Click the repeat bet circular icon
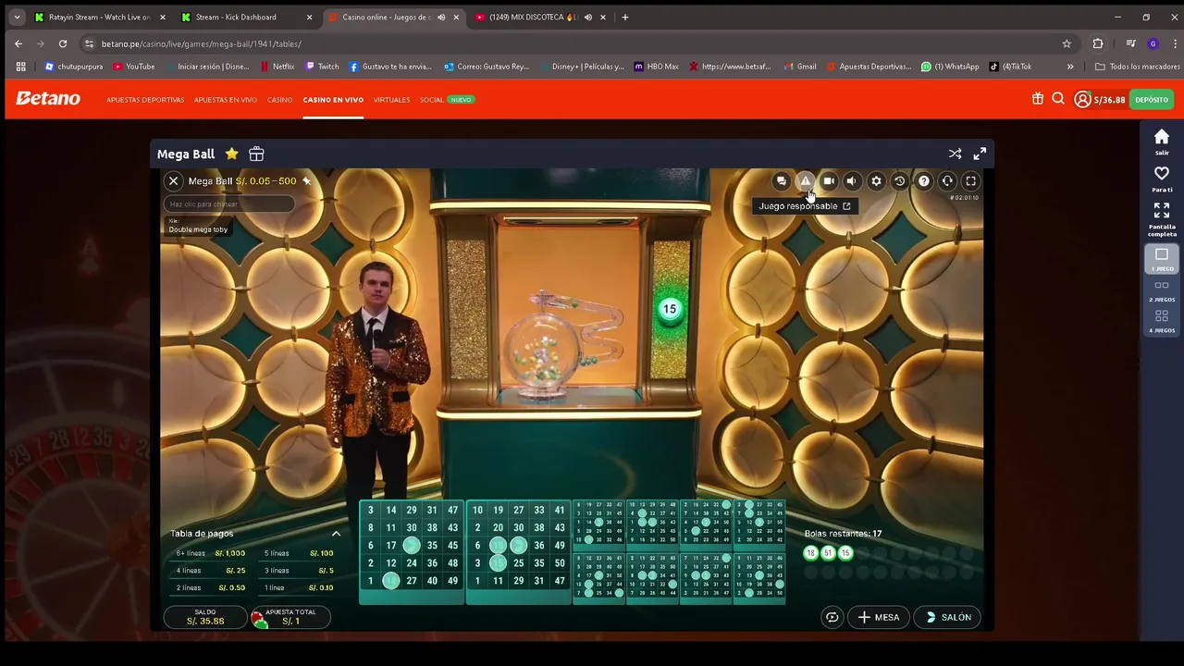 [832, 617]
